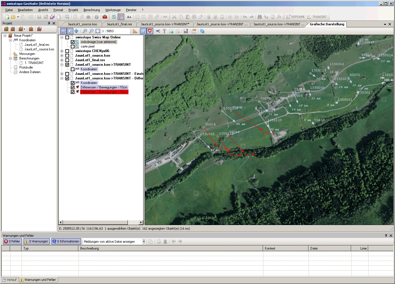This screenshot has height=284, width=395.
Task: Select the pan move tool
Action: (76, 31)
